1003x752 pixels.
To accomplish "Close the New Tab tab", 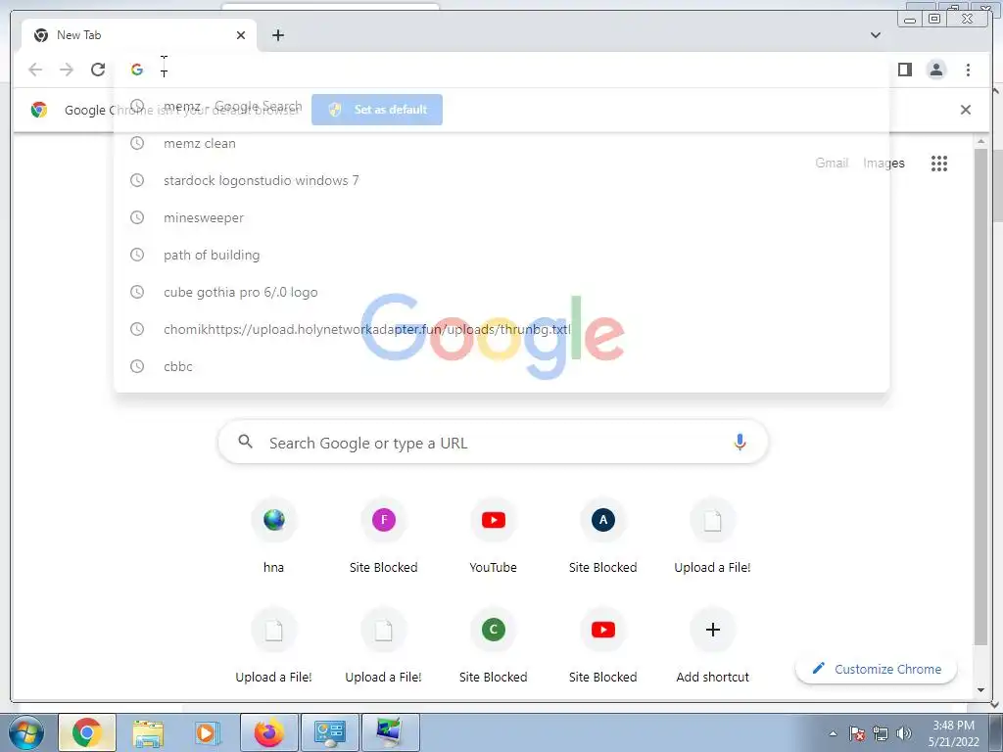I will click(241, 35).
